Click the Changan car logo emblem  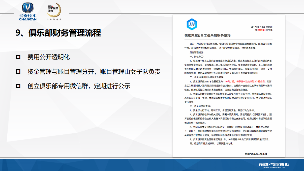click(x=28, y=8)
